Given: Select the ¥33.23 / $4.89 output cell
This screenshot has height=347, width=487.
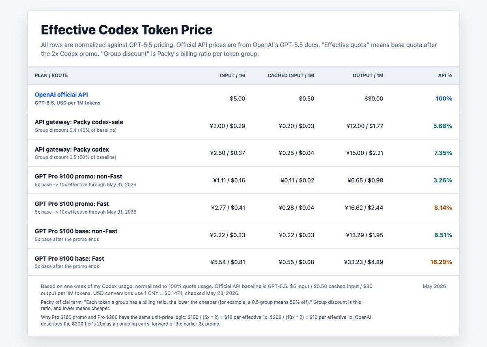Looking at the screenshot, I should point(364,262).
